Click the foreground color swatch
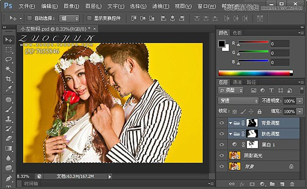 tap(222, 44)
